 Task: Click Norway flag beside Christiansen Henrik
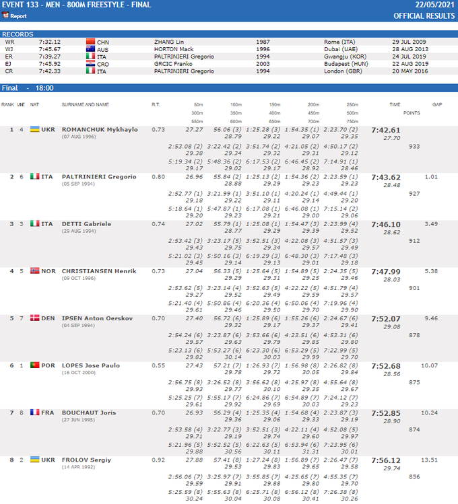[34, 271]
